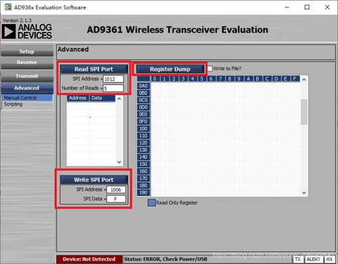The width and height of the screenshot is (338, 264).
Task: Select the Advanced section
Action: [27, 88]
